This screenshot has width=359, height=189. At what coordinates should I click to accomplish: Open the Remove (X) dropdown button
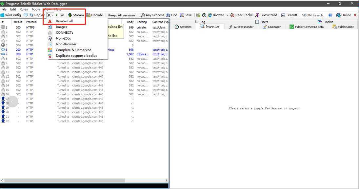[50, 15]
